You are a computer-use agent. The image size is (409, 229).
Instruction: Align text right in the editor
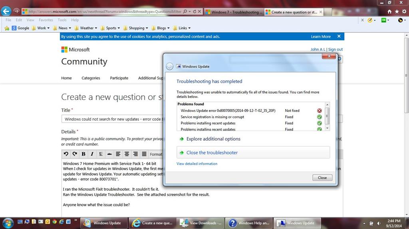[x=135, y=154]
